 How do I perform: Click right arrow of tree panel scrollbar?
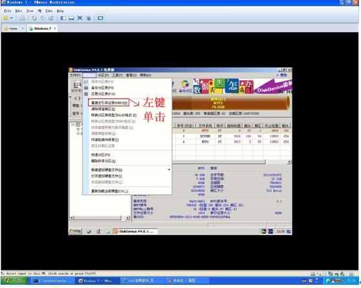point(128,218)
